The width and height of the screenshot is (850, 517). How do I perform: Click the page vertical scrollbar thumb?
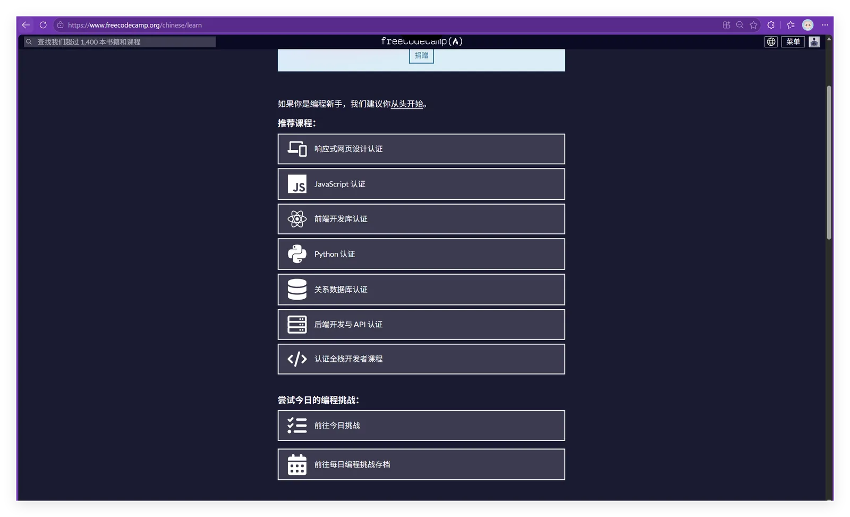[829, 162]
